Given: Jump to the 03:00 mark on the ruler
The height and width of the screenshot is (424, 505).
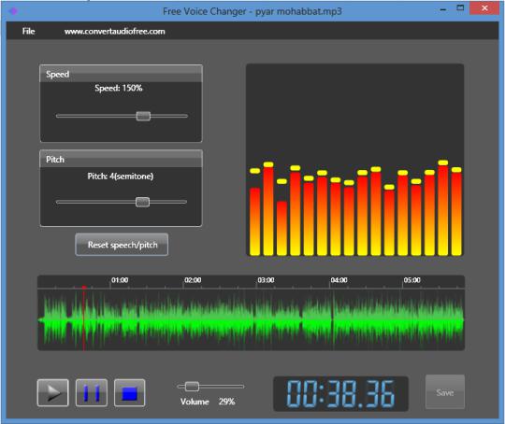Looking at the screenshot, I should pos(266,280).
